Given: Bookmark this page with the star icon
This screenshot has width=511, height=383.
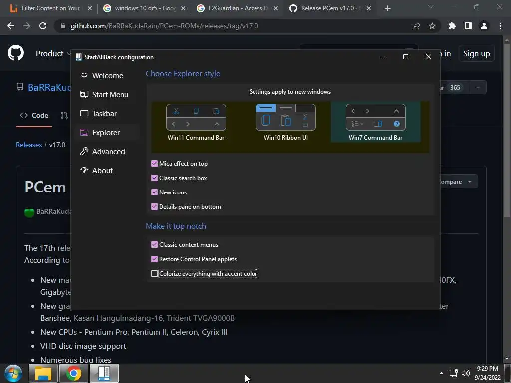Looking at the screenshot, I should point(432,26).
